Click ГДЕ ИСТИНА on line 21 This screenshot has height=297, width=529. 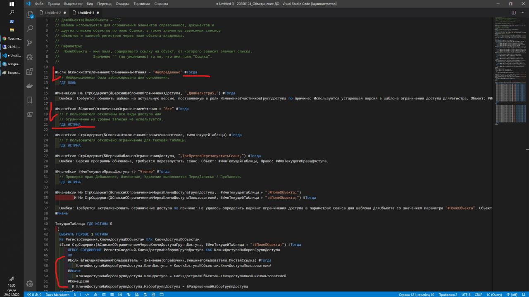70,124
